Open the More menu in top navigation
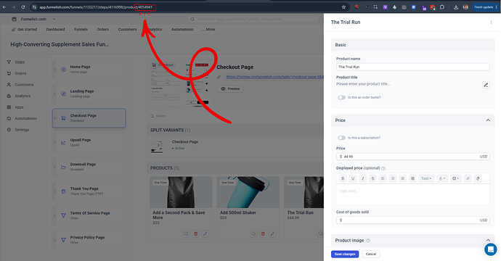Viewport: 501px width, 261px height. tap(208, 29)
